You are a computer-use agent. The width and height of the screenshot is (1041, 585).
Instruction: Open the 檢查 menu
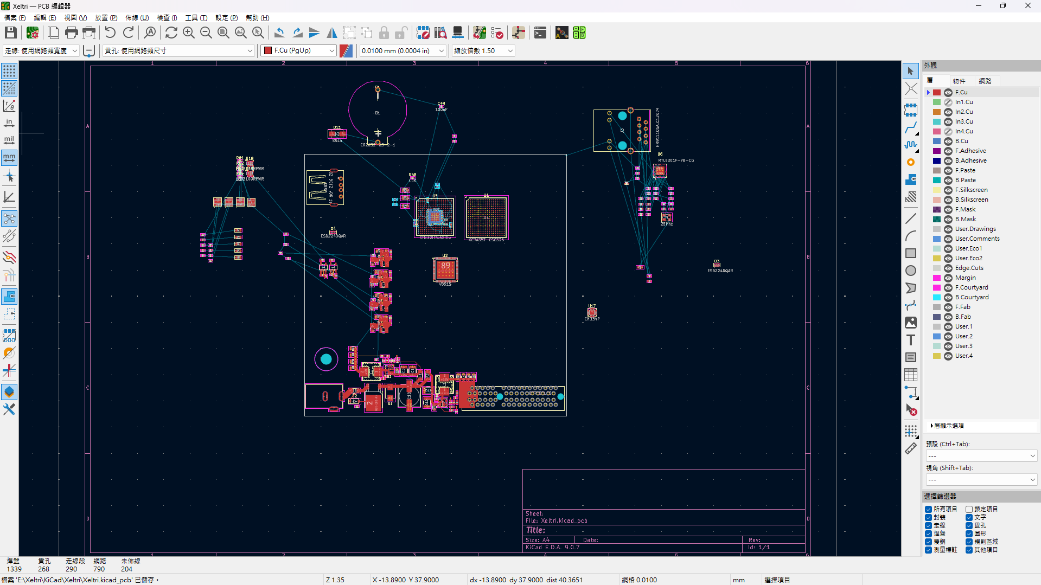(167, 18)
